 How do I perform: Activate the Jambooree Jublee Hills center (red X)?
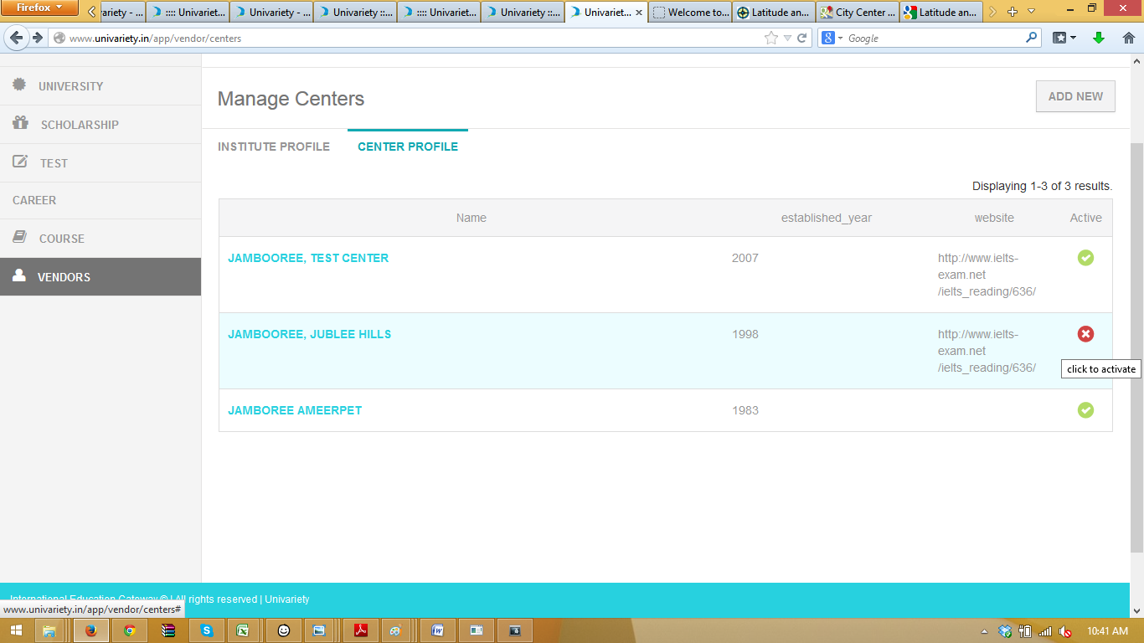coord(1085,334)
